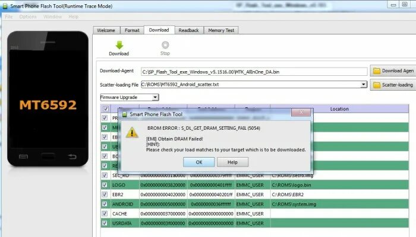Select the Download tab

159,30
